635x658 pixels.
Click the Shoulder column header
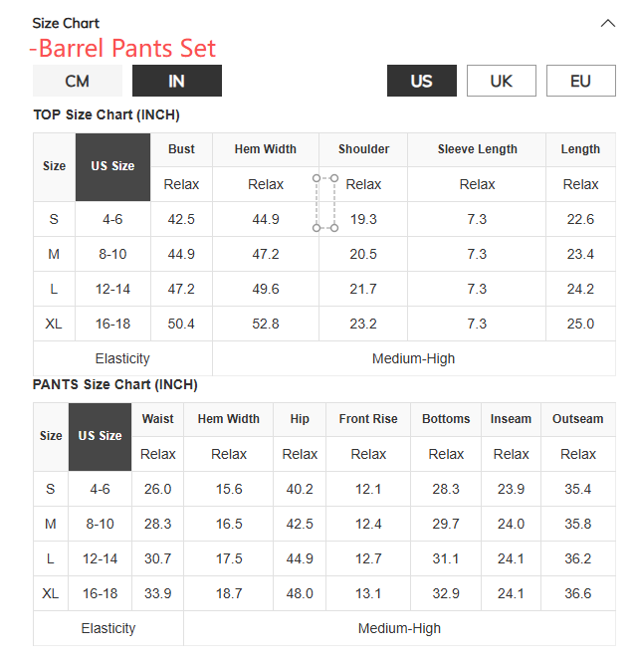pos(363,149)
